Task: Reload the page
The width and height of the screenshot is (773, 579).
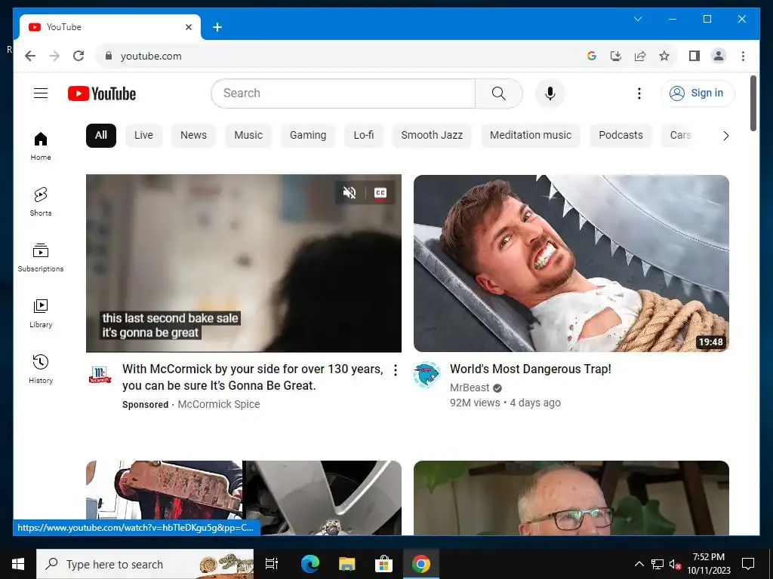Action: tap(79, 56)
